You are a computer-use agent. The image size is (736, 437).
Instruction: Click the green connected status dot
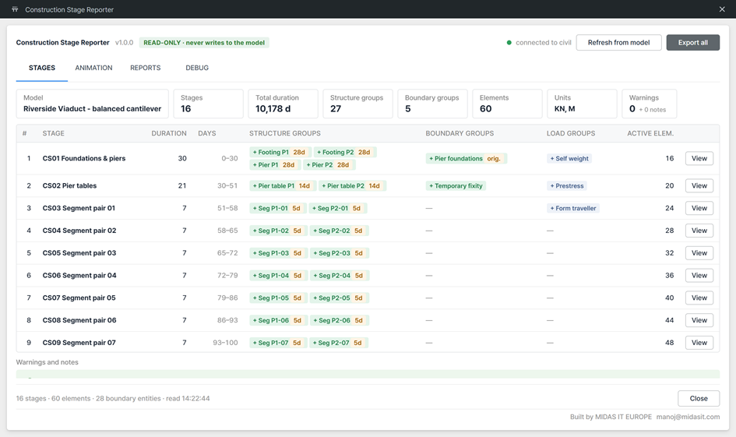(509, 43)
